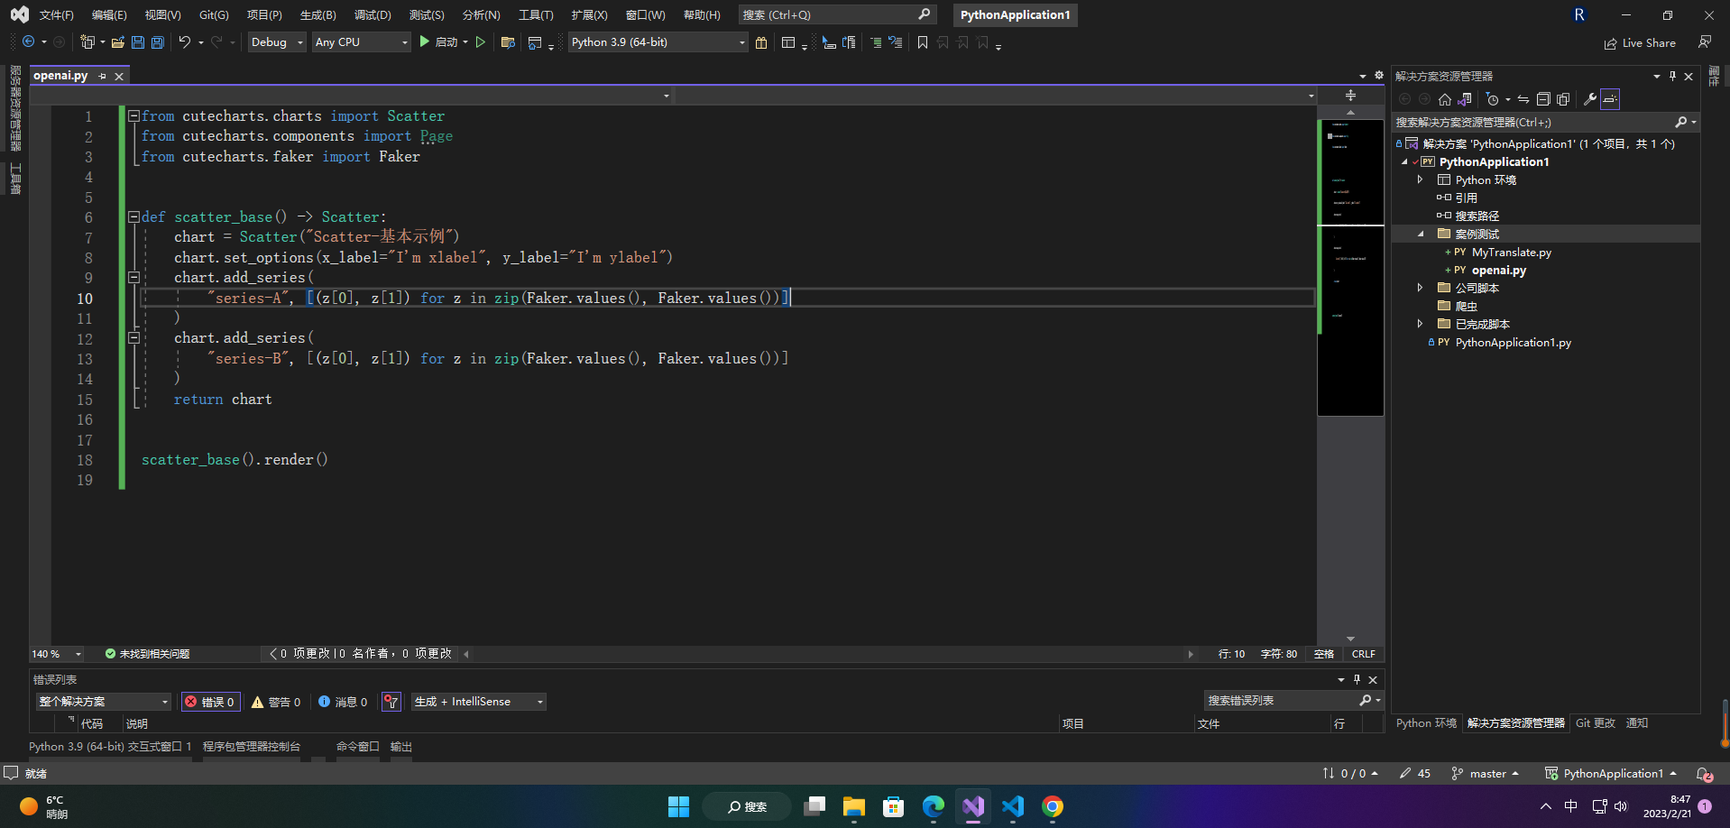Expand the 公司脚本 folder arrow

coord(1421,288)
